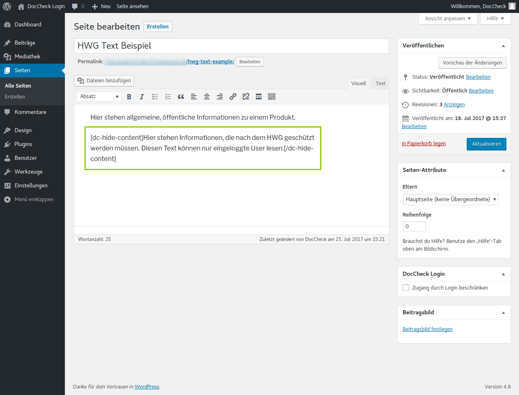Click the Wortanzahl: 25 status text
Screen dimensions: 519x395
point(94,239)
